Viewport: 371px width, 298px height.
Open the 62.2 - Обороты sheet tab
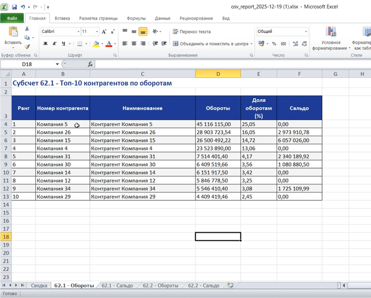point(161,285)
